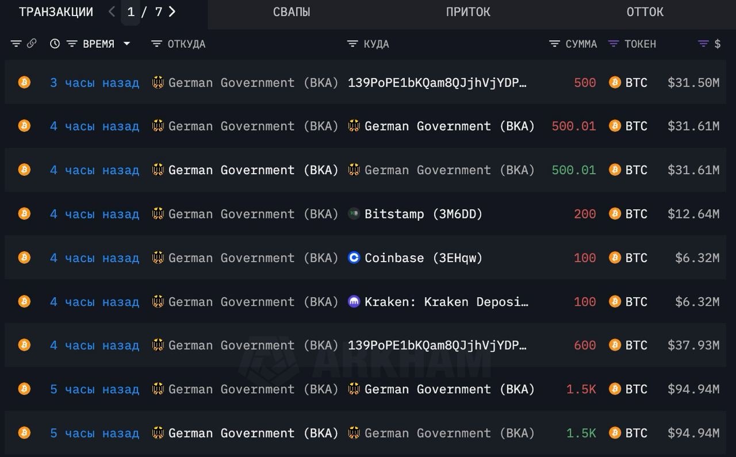Image resolution: width=736 pixels, height=457 pixels.
Task: Open the Coinbase (3EHqw) recipient link
Action: coord(423,258)
